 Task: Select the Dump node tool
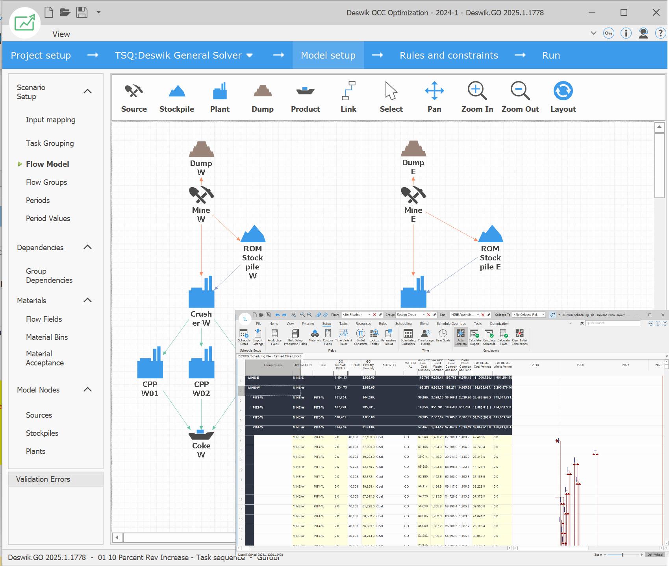click(263, 98)
